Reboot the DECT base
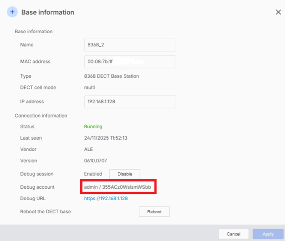 click(154, 212)
